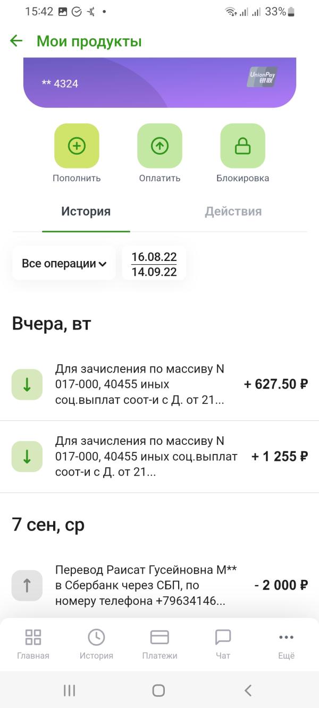The image size is (319, 708).
Task: Open История clock icon in bottom bar
Action: (96, 644)
